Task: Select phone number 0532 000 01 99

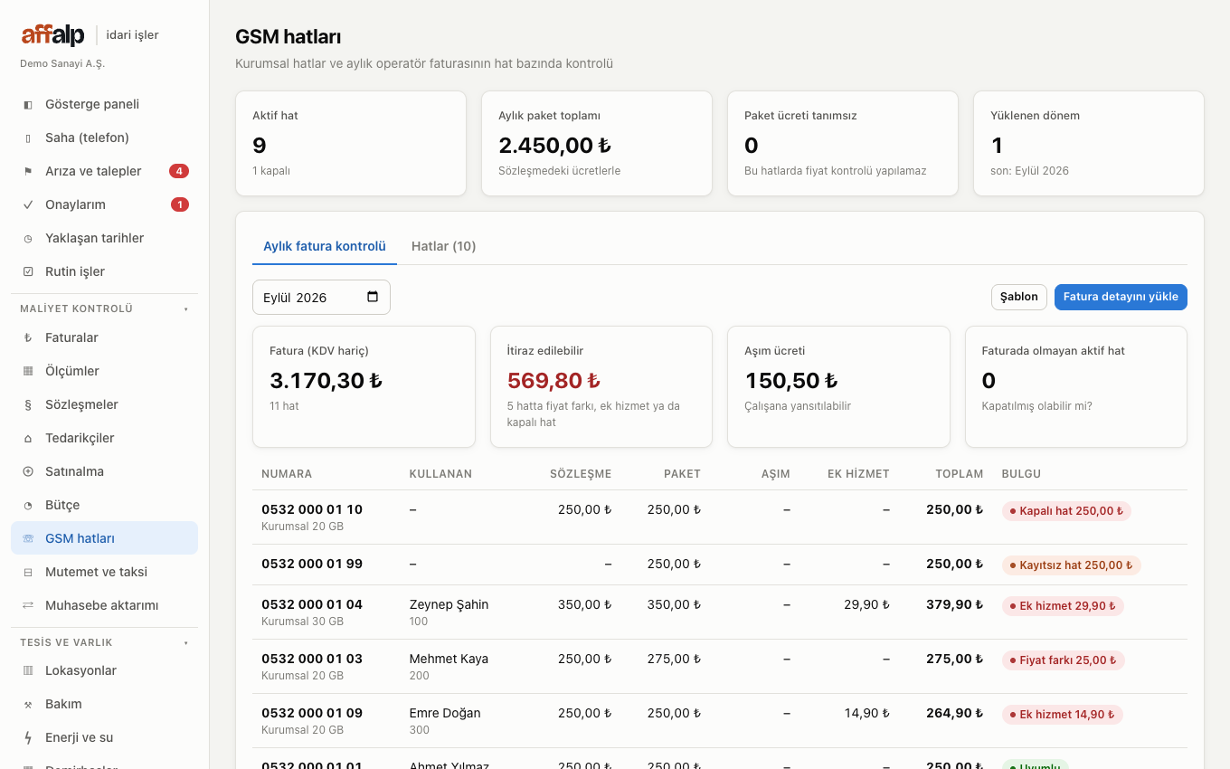Action: coord(312,564)
